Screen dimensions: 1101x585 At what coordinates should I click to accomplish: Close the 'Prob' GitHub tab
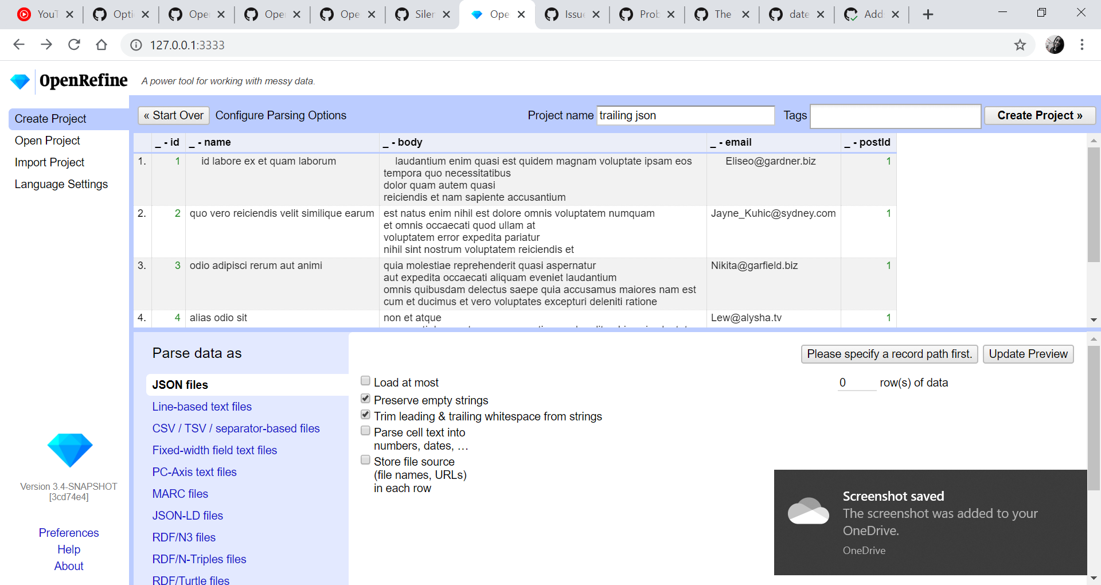coord(671,14)
